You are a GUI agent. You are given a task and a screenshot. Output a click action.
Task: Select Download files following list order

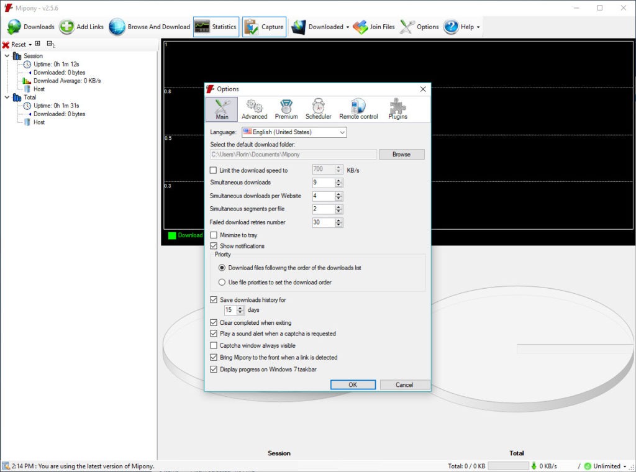222,268
